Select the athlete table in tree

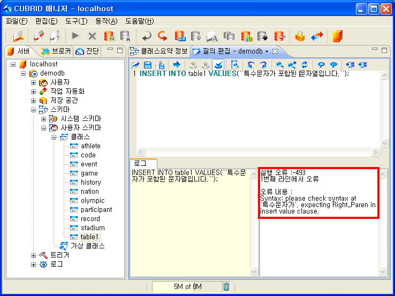tap(90, 146)
